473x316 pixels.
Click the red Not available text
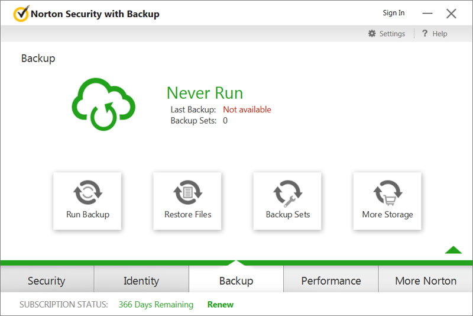tap(247, 109)
